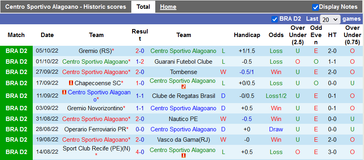Uncheck the BRA D2 league filter checkbox
The height and width of the screenshot is (160, 364).
pyautogui.click(x=275, y=19)
